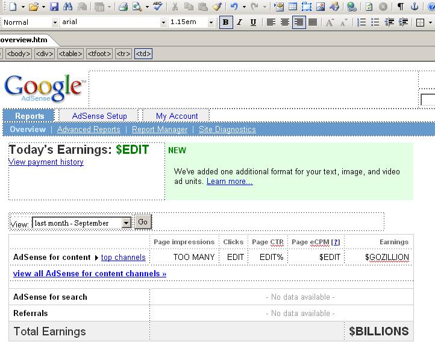The image size is (435, 345).
Task: Print the page with the printer icon
Action: pos(123,7)
